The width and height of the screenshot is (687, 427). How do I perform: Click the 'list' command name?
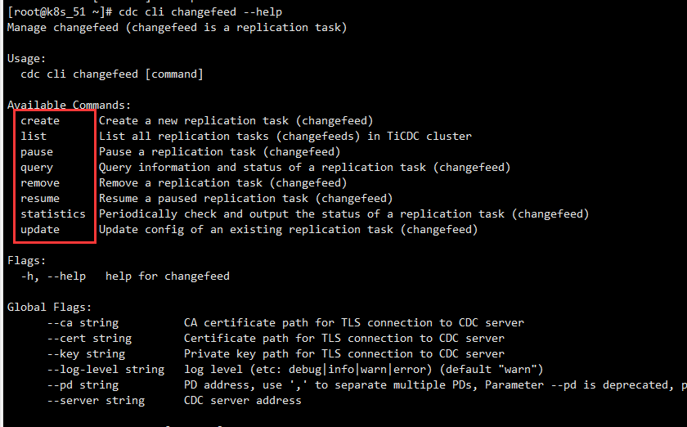point(34,136)
